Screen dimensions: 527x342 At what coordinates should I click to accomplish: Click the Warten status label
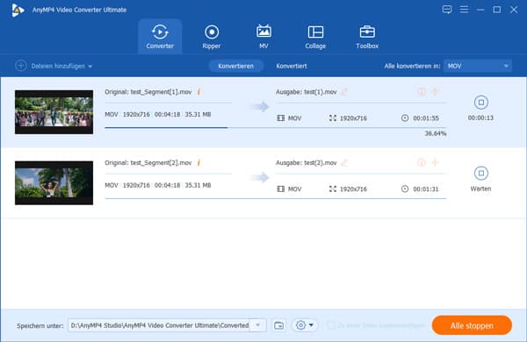(x=480, y=189)
